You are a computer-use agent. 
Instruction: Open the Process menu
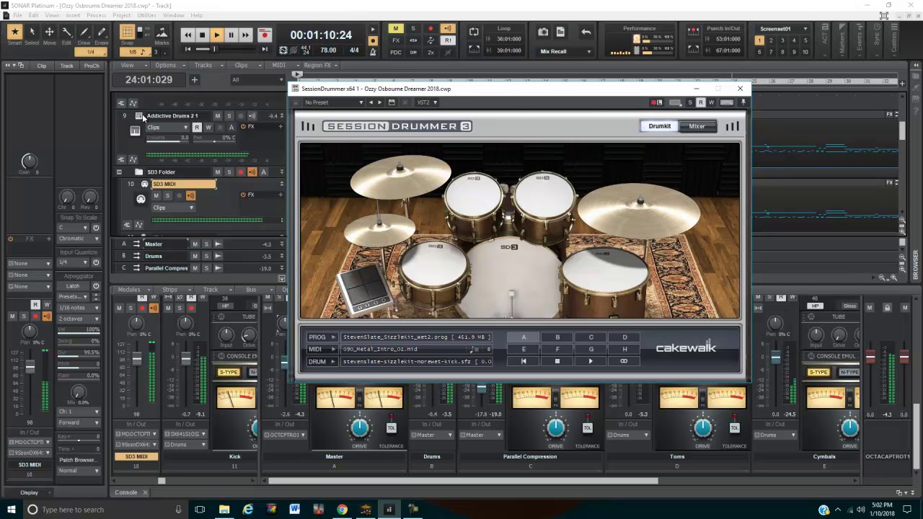click(x=96, y=15)
